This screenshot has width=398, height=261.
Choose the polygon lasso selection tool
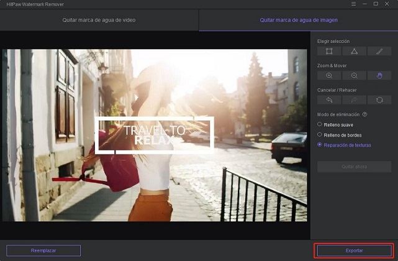coord(354,52)
